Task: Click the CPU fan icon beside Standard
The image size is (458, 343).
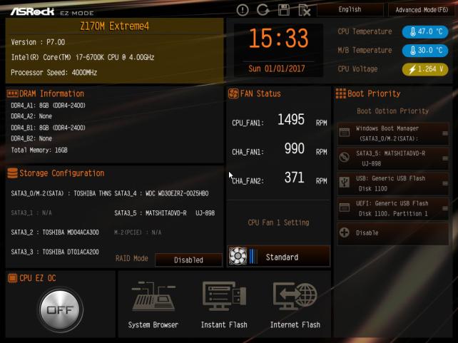Action: [x=238, y=256]
